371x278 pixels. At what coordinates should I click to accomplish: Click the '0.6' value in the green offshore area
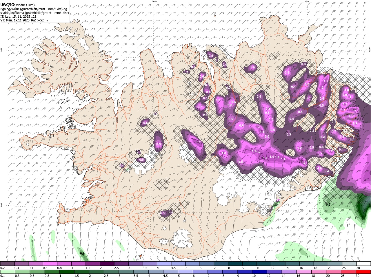328,204
